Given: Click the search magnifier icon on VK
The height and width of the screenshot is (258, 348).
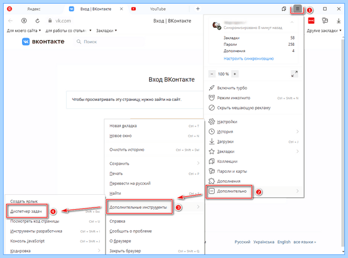Looking at the screenshot, I should click(78, 42).
